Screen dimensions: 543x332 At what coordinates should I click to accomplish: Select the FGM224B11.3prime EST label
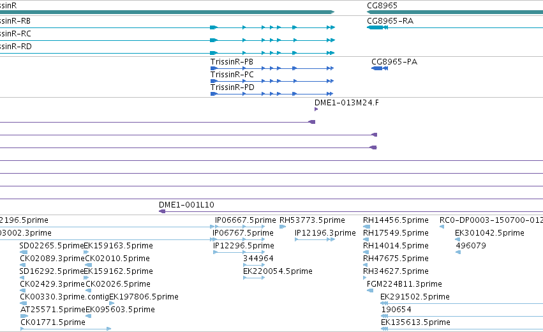[x=404, y=284]
